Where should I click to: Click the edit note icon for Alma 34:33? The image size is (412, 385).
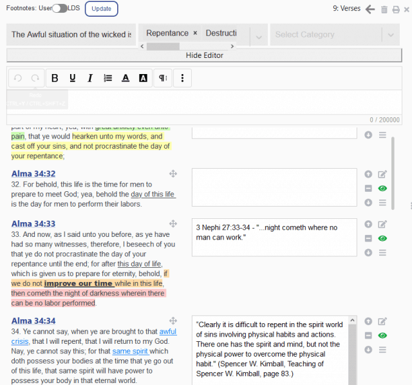382,224
